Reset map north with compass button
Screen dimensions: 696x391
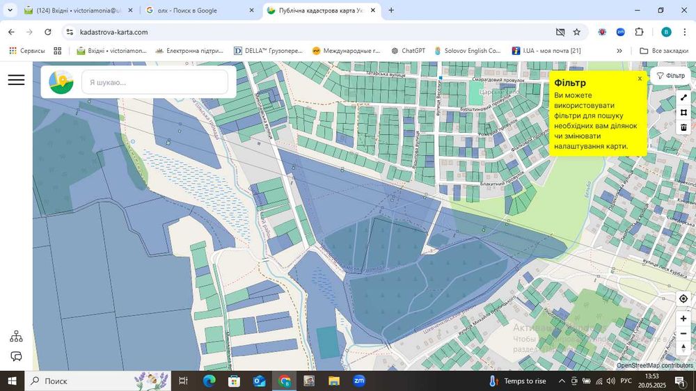coord(683,348)
